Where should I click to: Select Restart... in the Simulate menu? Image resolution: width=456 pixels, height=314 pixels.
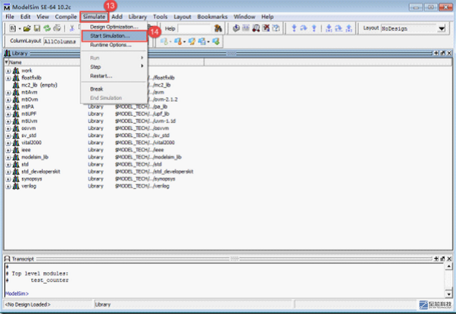click(x=114, y=76)
